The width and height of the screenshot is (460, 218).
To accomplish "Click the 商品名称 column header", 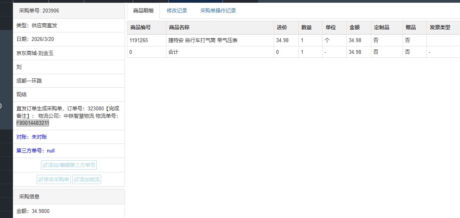I will tap(179, 28).
